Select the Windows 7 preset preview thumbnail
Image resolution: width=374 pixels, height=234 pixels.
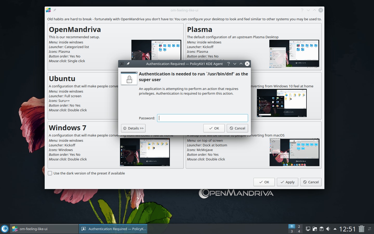tap(145, 152)
